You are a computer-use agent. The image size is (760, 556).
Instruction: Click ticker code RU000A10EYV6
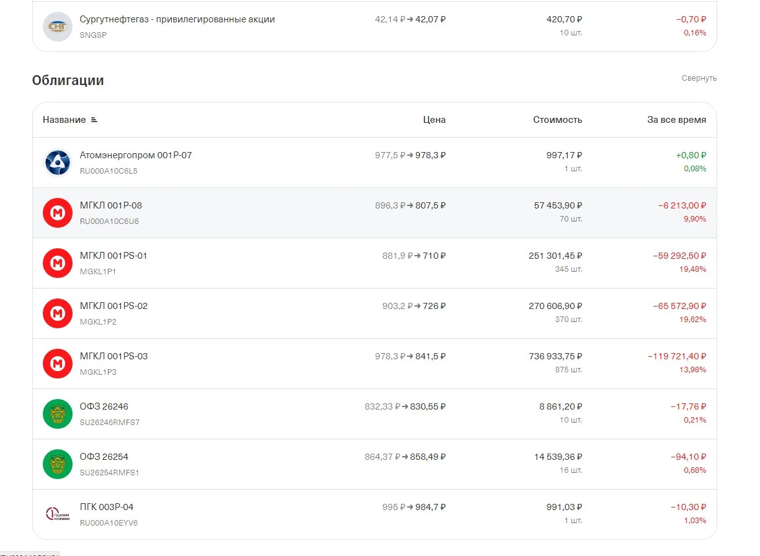click(109, 523)
